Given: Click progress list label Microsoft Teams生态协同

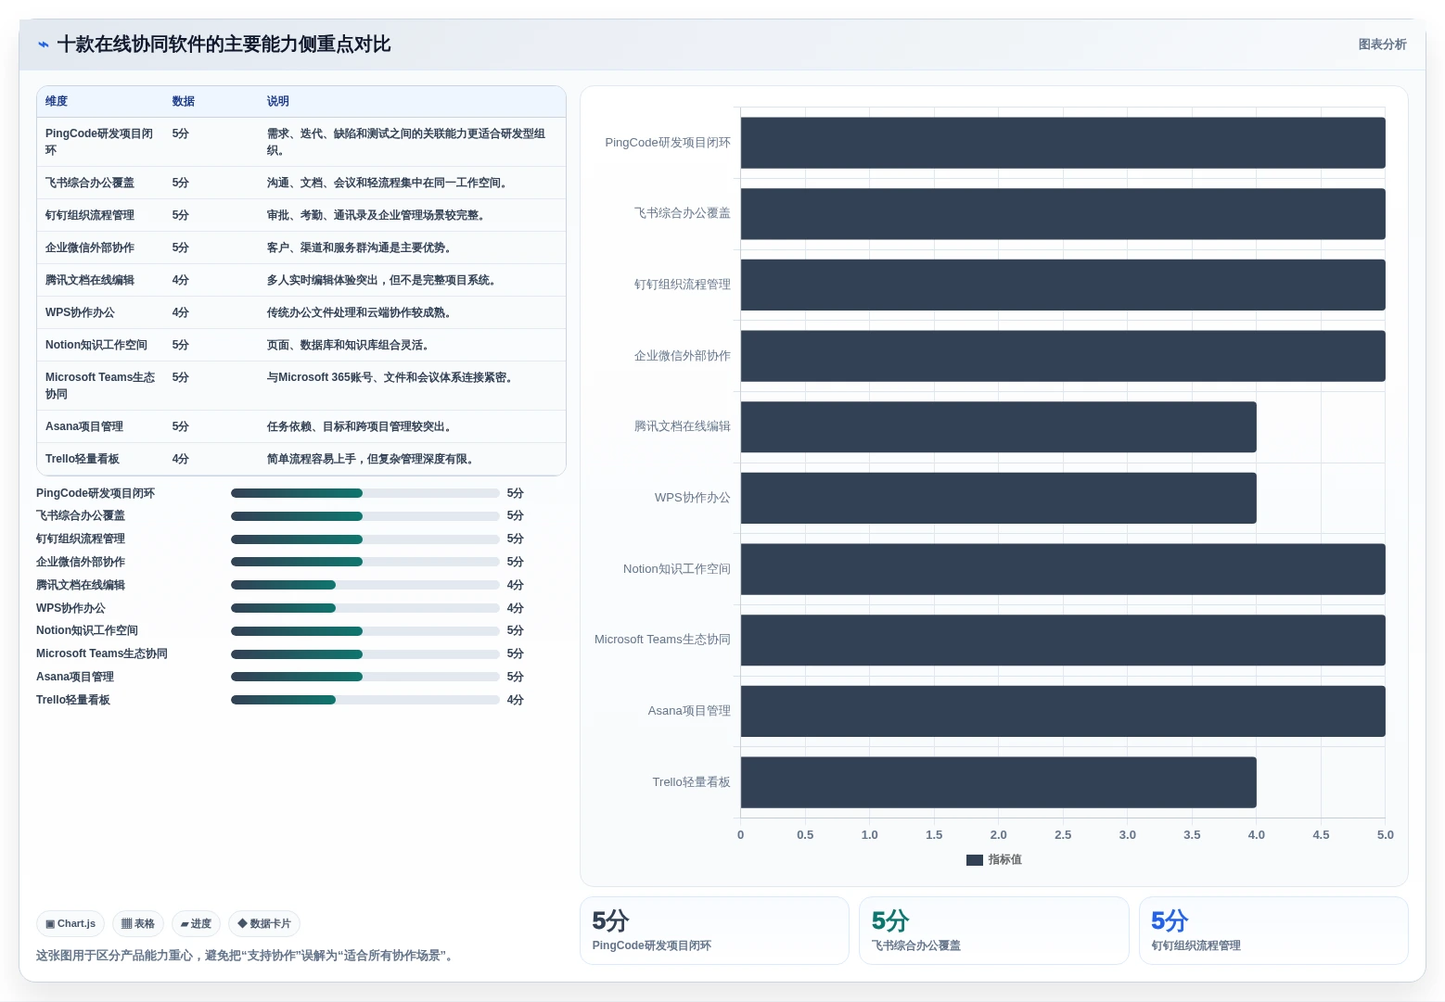Looking at the screenshot, I should (x=102, y=653).
